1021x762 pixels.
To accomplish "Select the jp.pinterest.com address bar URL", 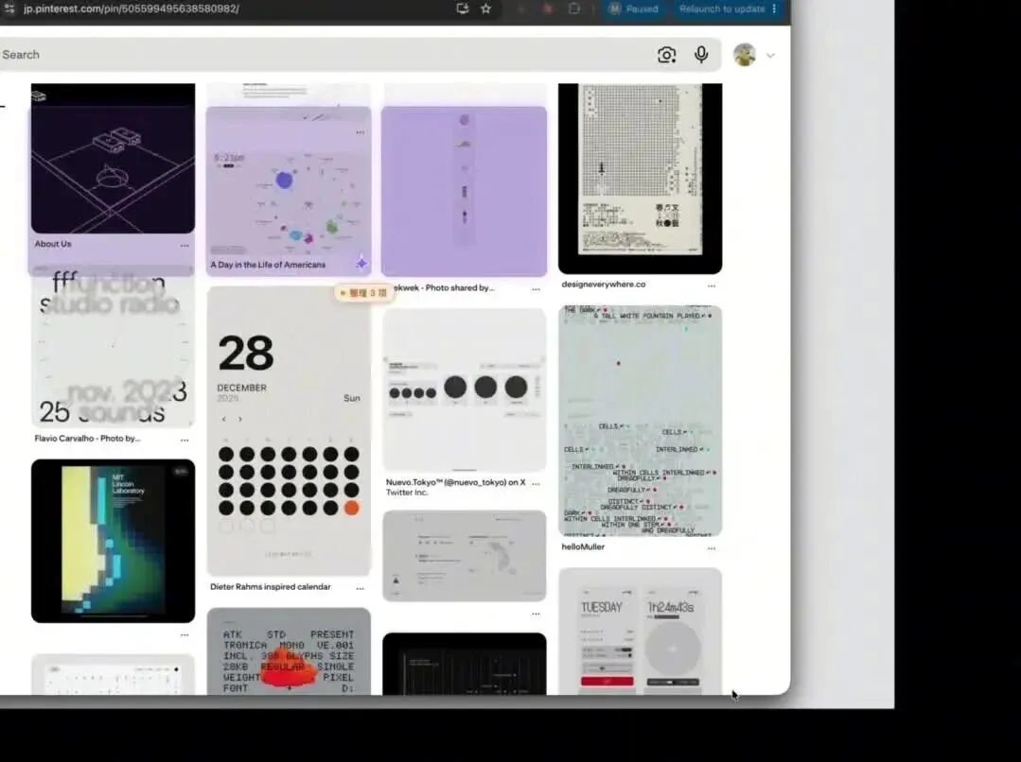I will pyautogui.click(x=132, y=9).
